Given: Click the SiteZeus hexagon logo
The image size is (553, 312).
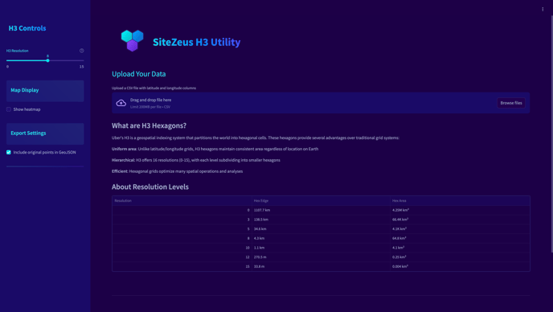Looking at the screenshot, I should pyautogui.click(x=133, y=40).
